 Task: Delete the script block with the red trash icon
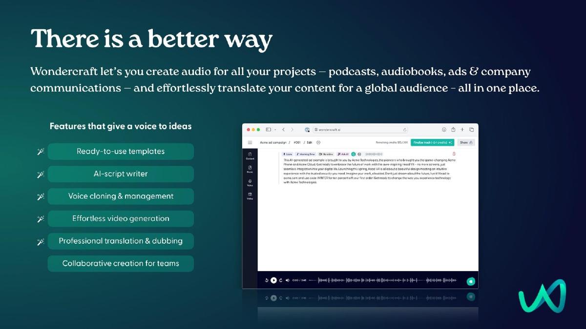454,154
